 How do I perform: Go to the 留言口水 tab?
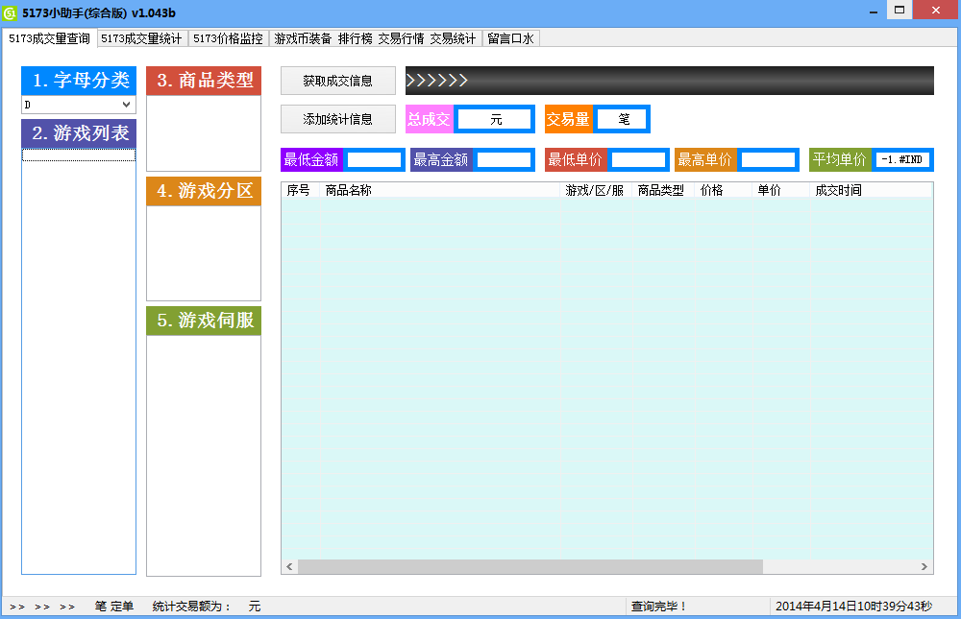(511, 38)
